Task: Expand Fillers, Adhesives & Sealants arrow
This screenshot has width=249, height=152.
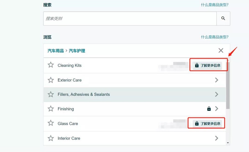Action: [217, 94]
